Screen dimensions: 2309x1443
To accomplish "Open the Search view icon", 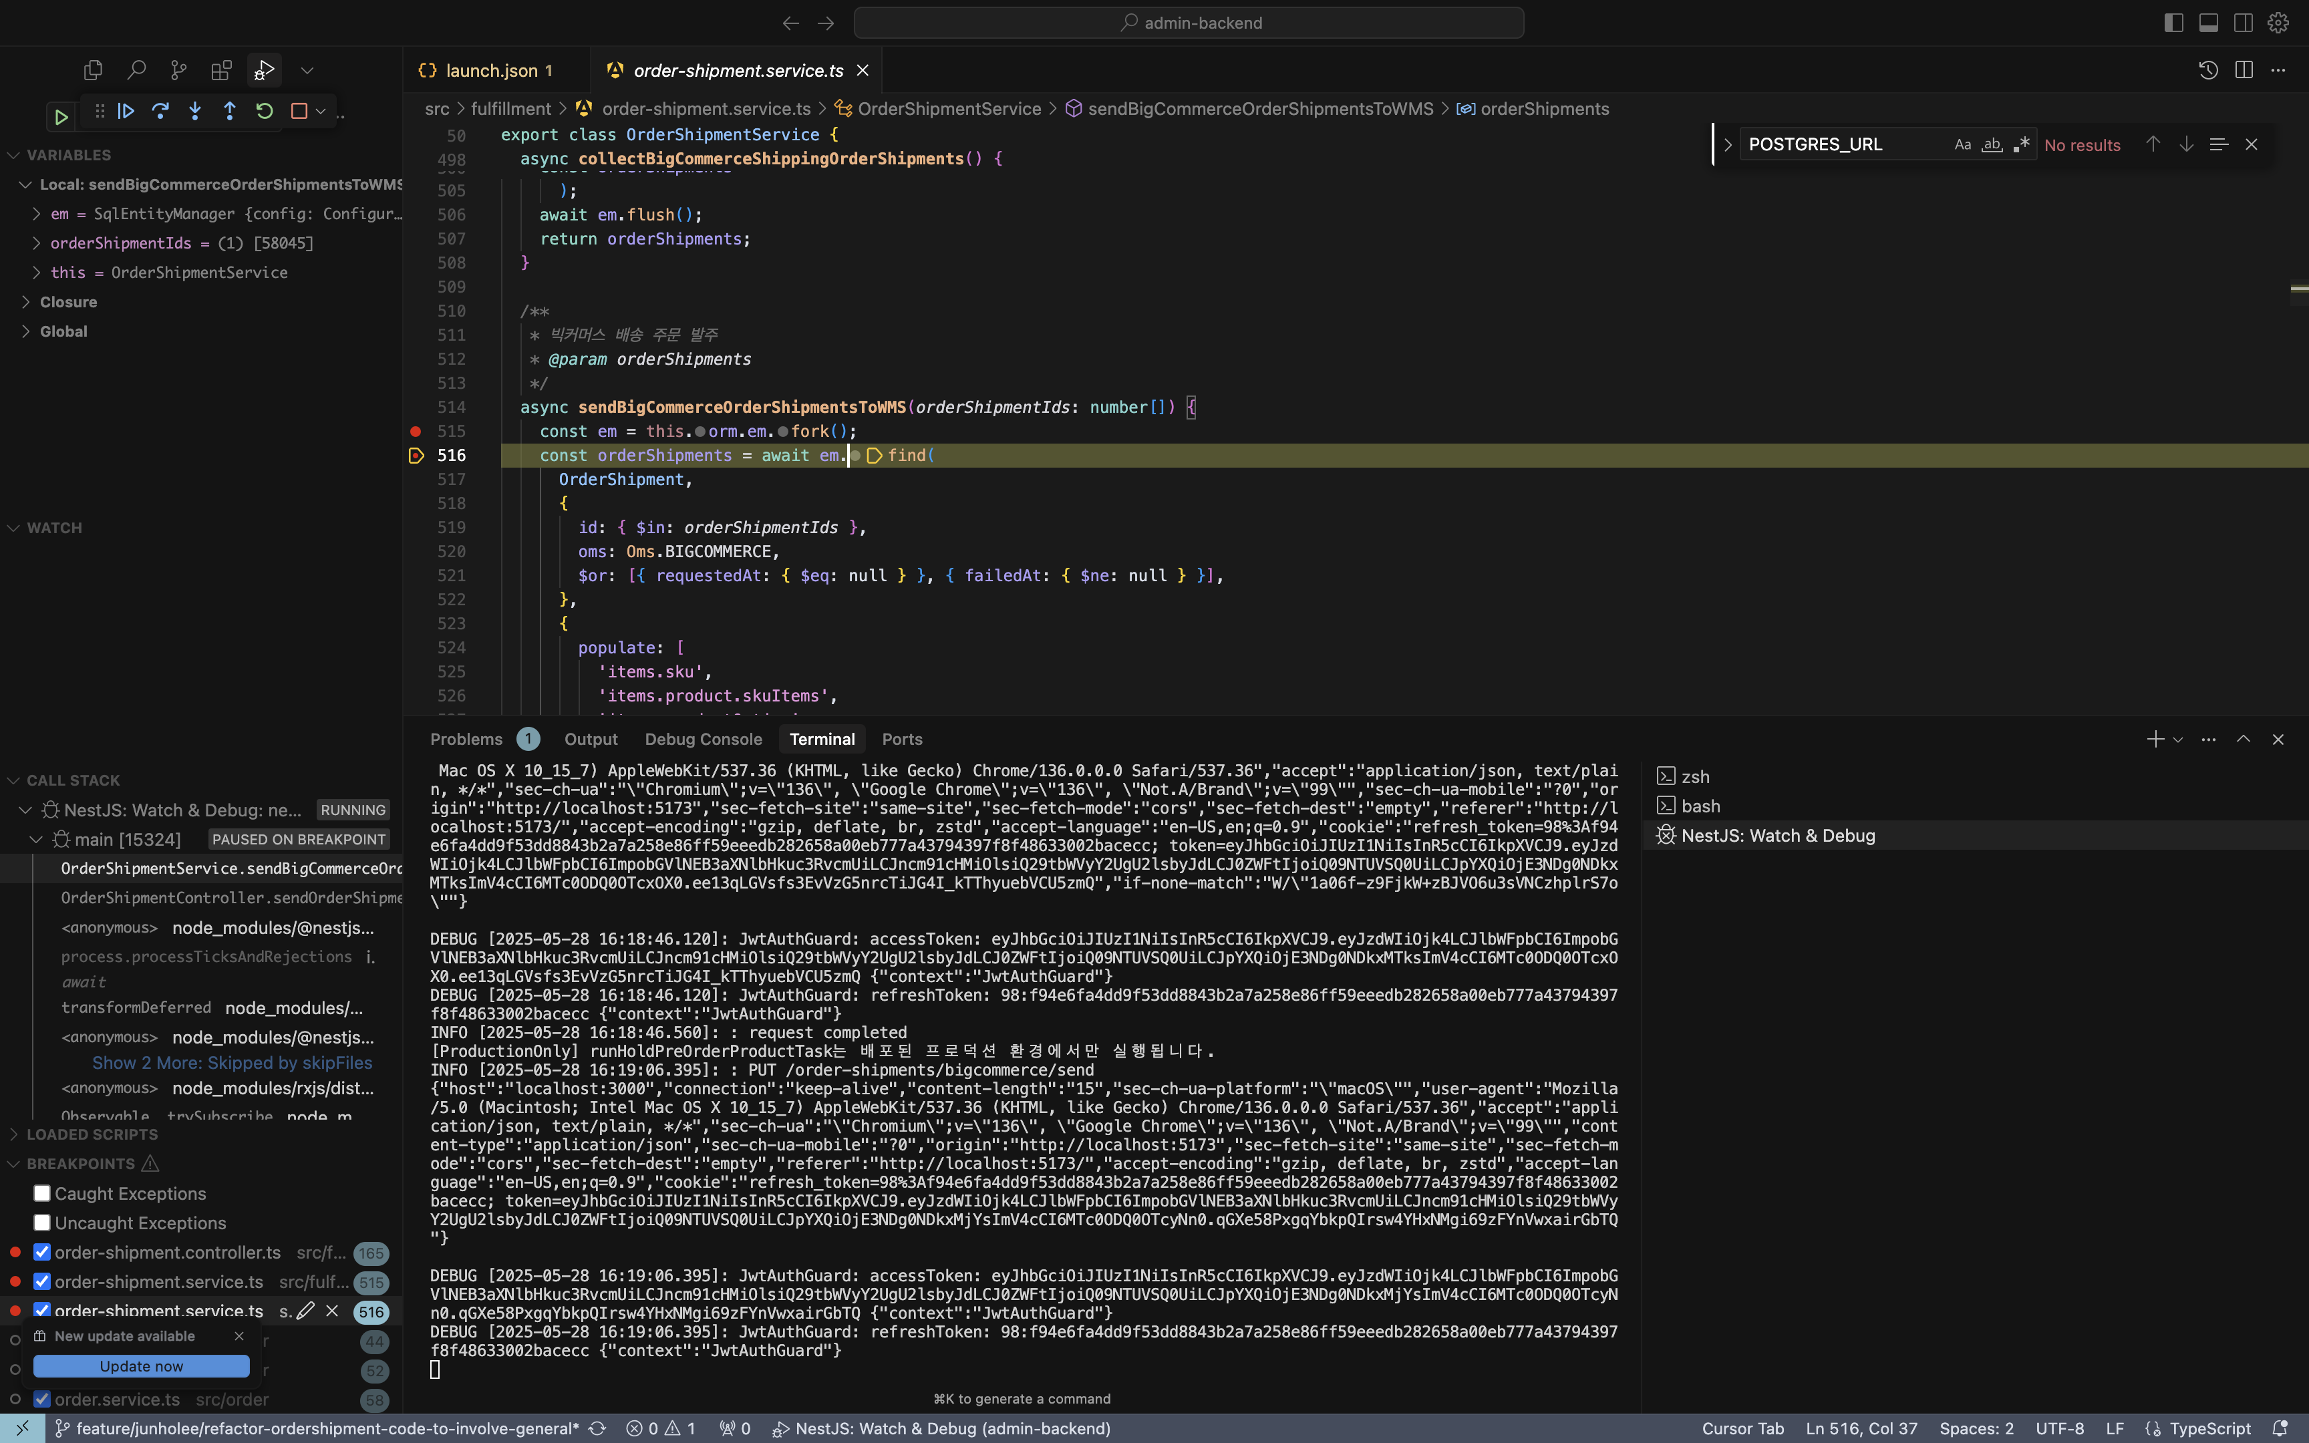I will click(136, 69).
